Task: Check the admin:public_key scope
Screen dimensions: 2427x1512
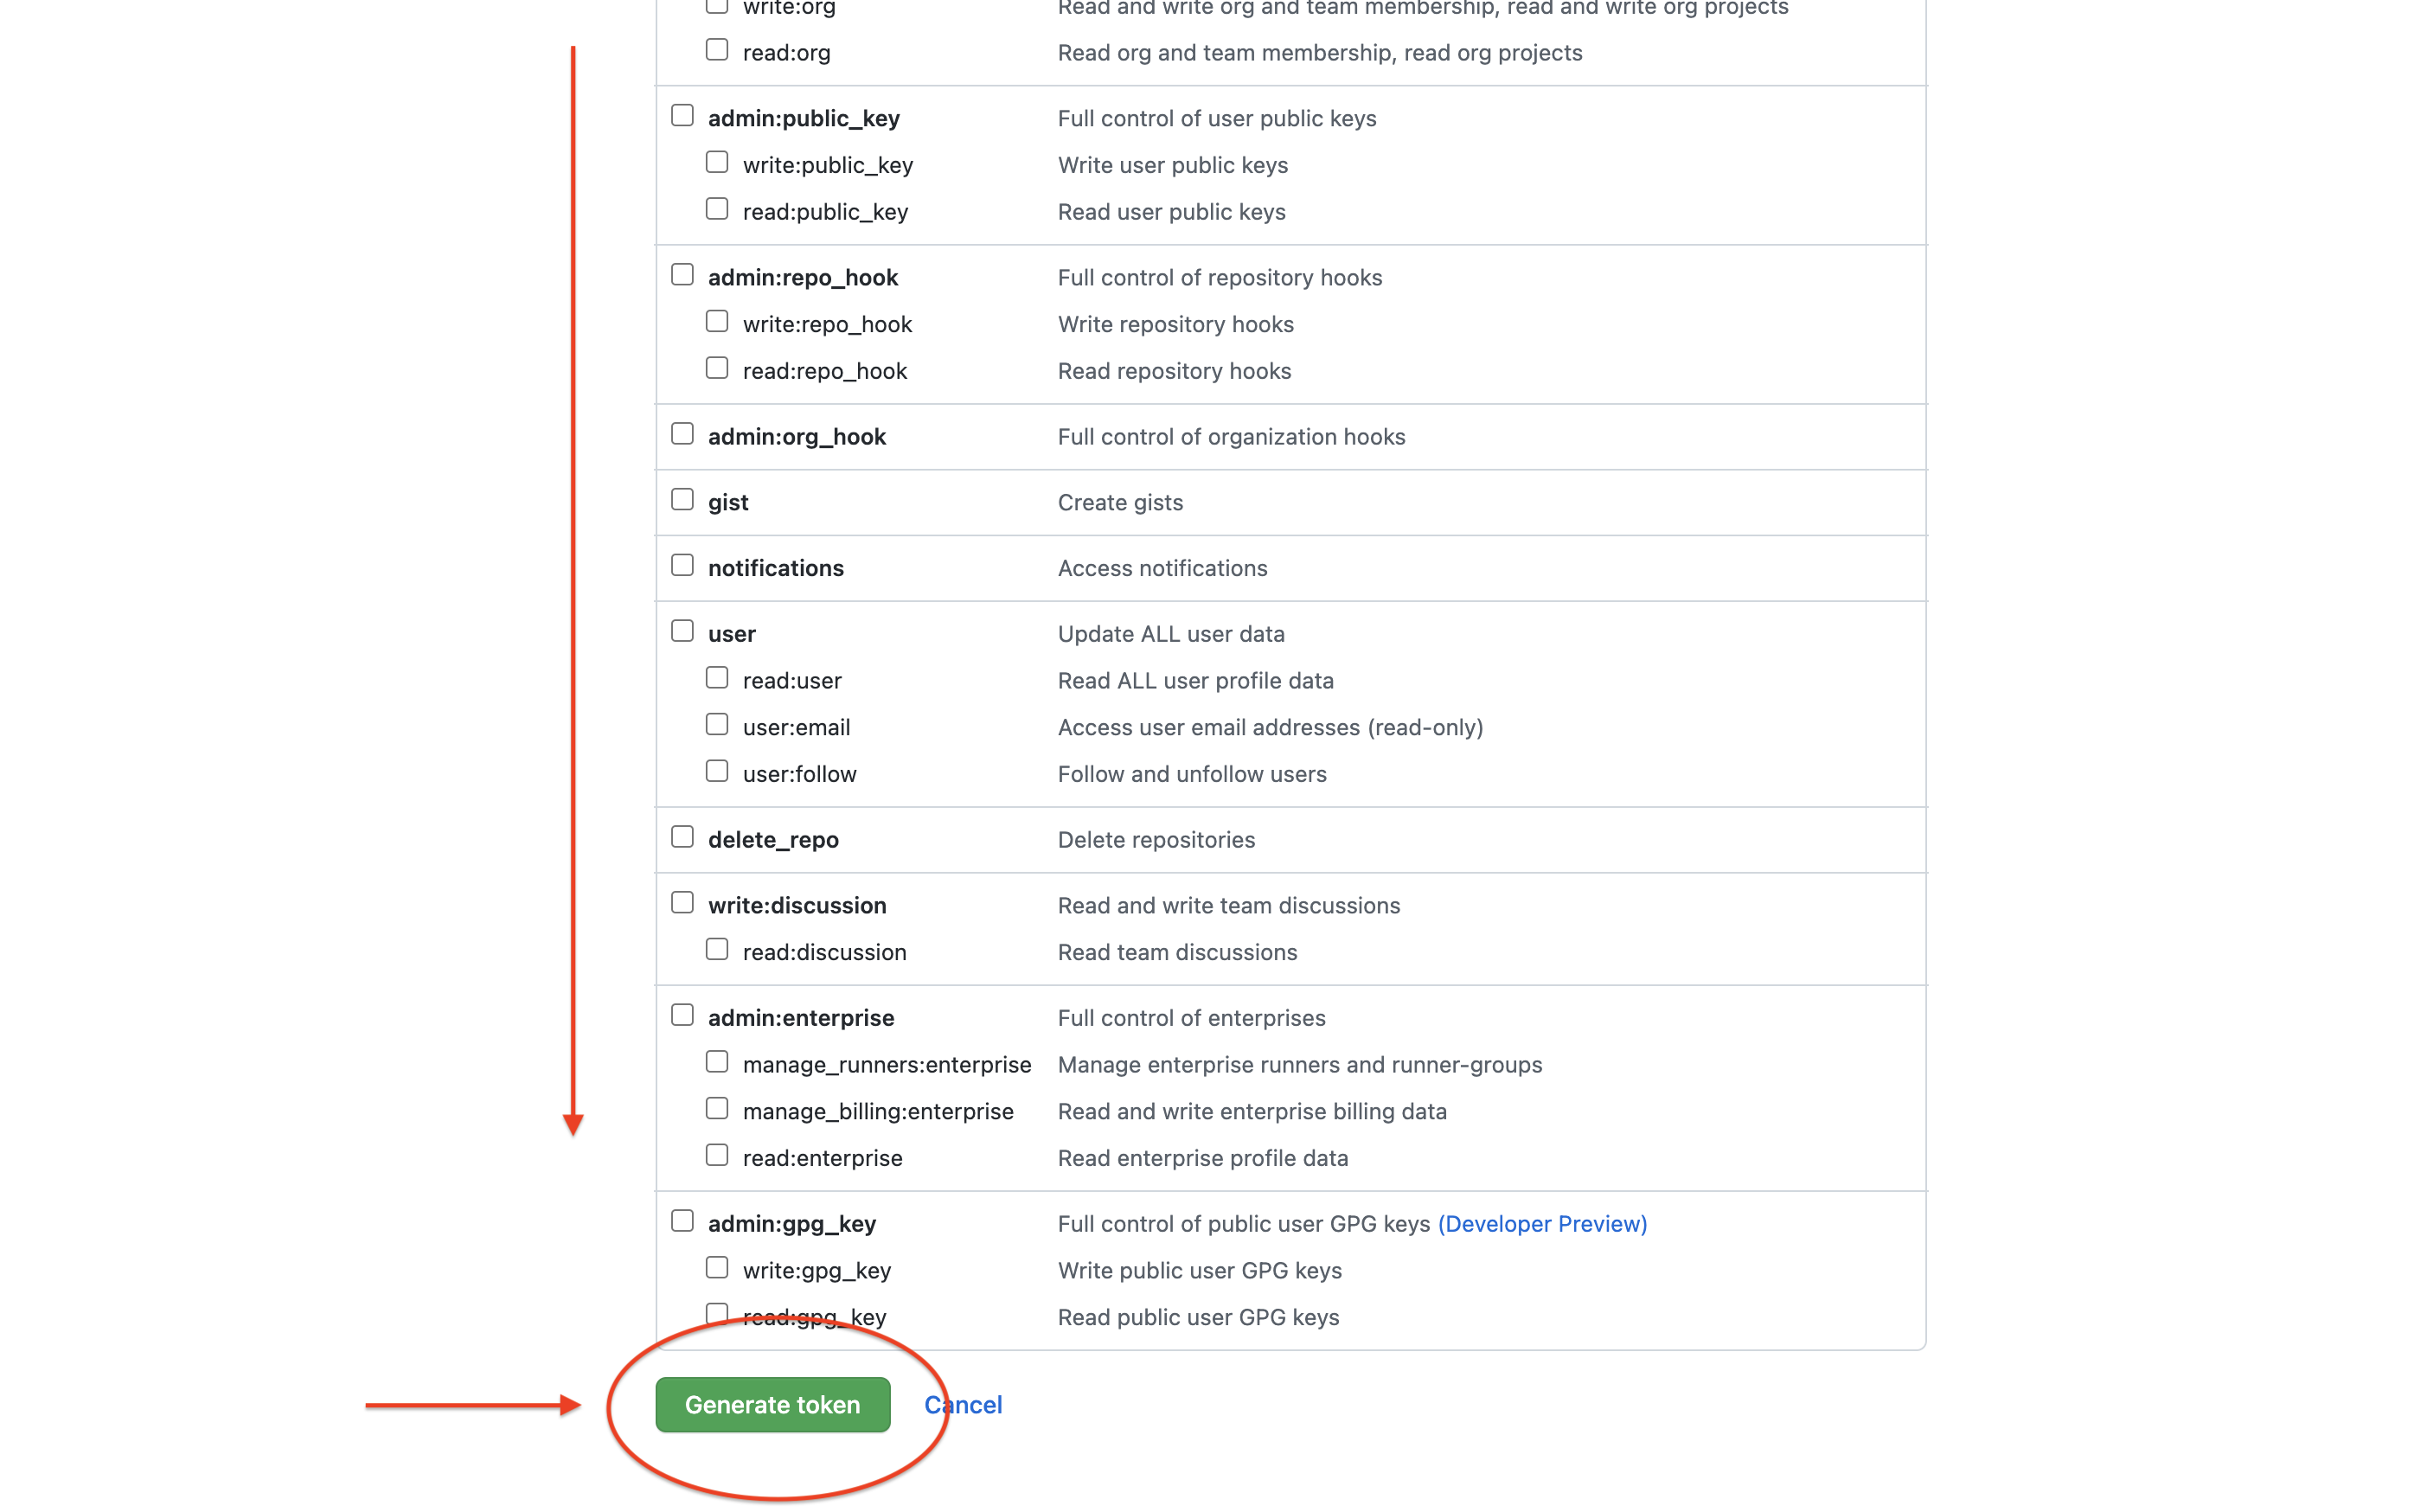Action: pos(682,114)
